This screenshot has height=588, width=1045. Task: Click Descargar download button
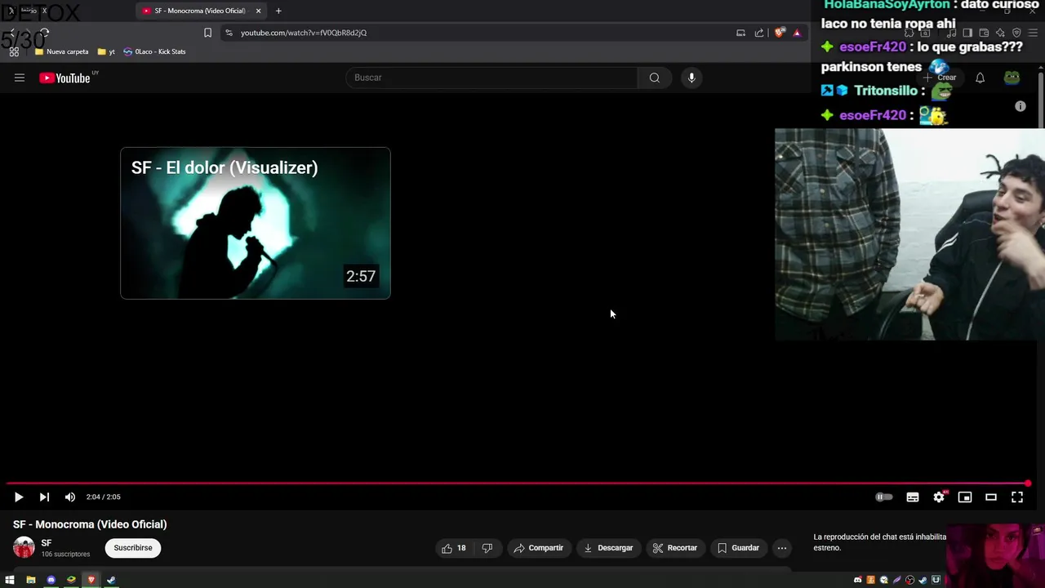[608, 548]
